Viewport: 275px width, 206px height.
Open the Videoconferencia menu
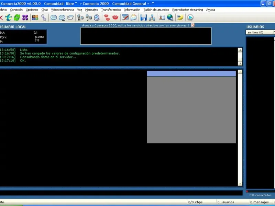[63, 10]
